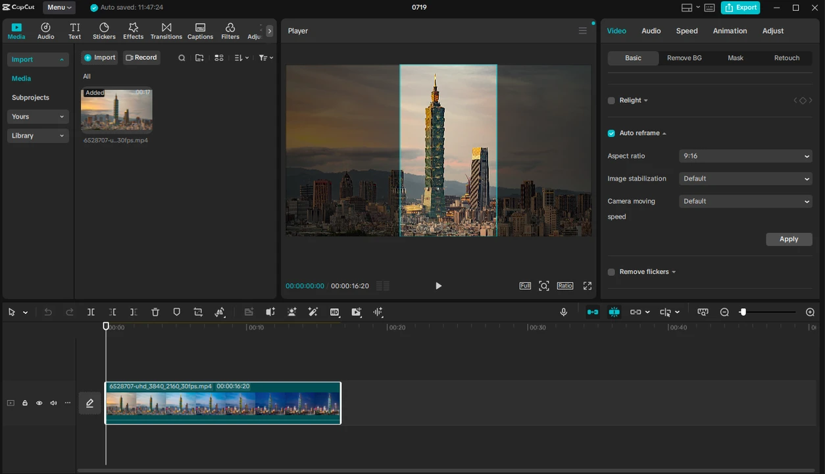Click the clip cover edit pencil icon

click(90, 403)
